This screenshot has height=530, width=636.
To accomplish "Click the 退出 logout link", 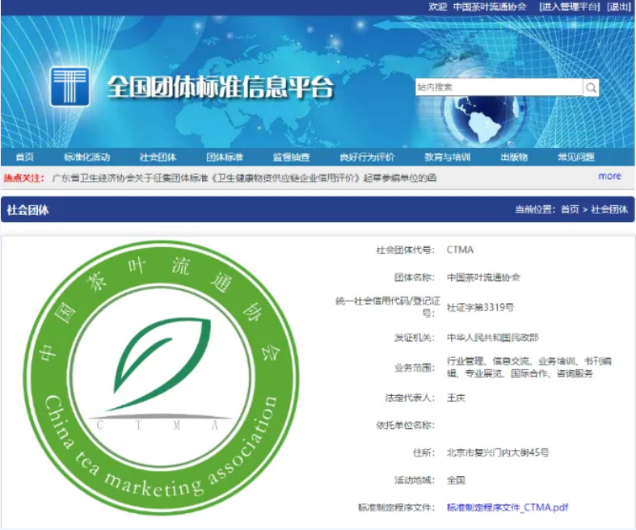I will [619, 6].
